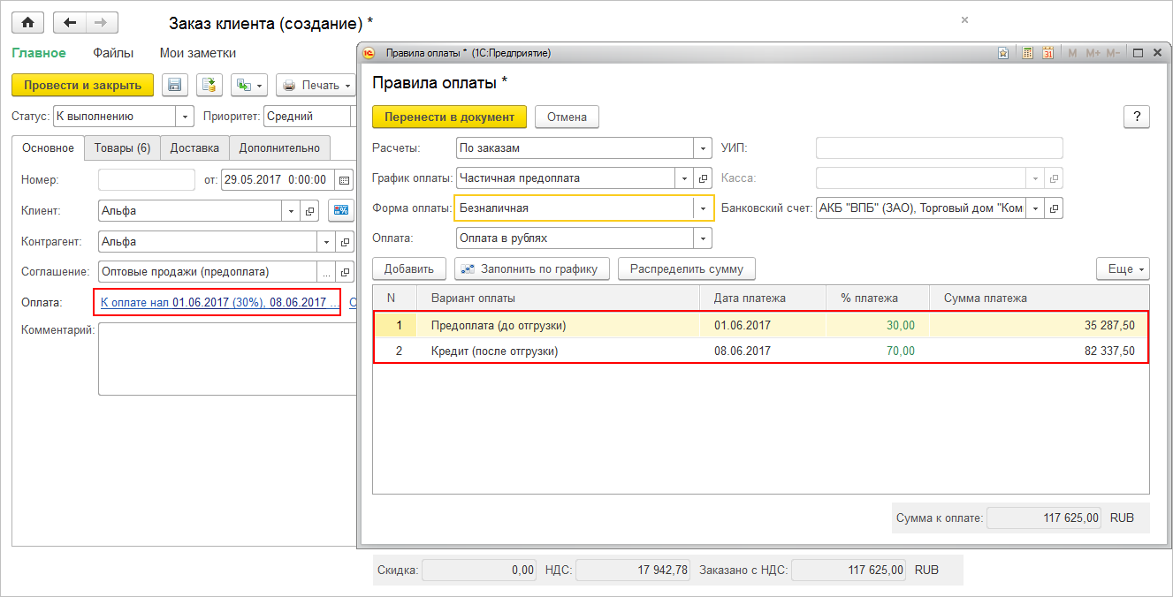
Task: Open the Форма оплаты dropdown list
Action: [x=704, y=208]
